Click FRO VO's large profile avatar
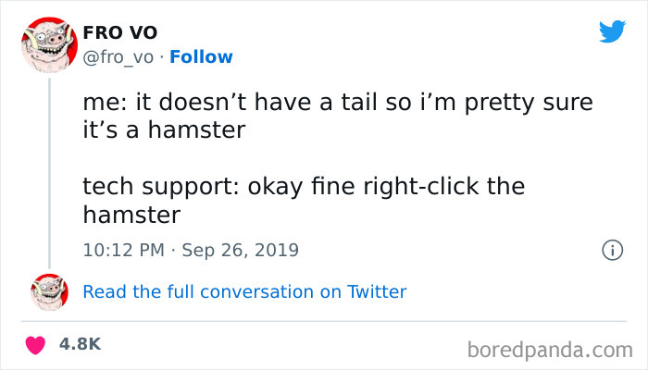648x370 pixels. (49, 43)
